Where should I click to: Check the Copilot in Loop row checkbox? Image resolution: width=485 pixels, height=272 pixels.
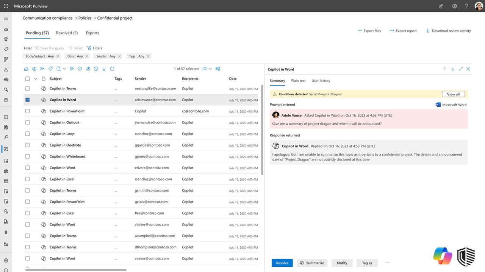[x=27, y=134]
